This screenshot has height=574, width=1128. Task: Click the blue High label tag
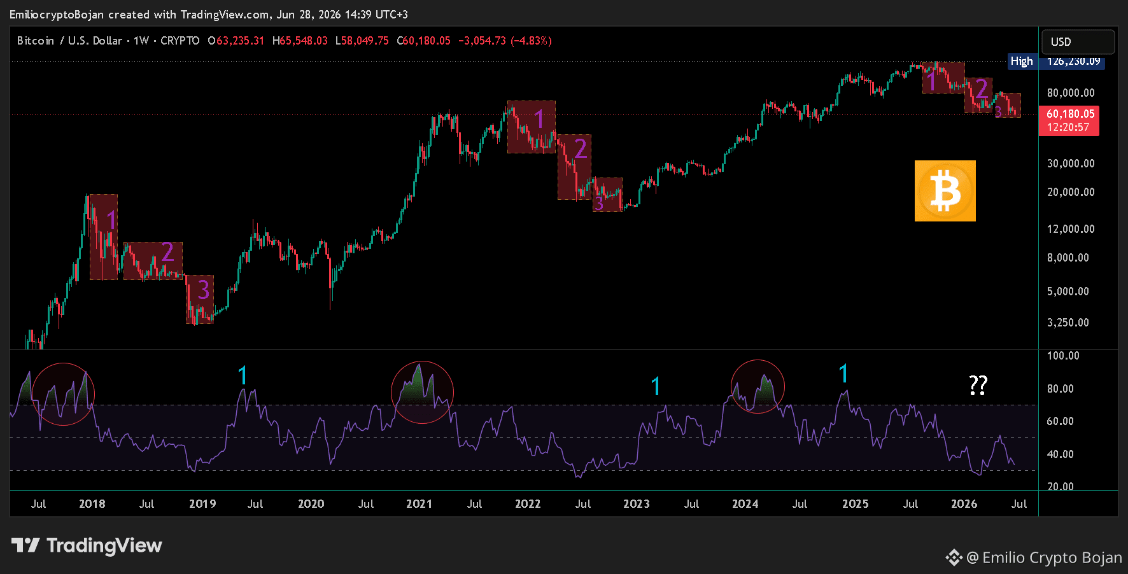coord(1022,61)
